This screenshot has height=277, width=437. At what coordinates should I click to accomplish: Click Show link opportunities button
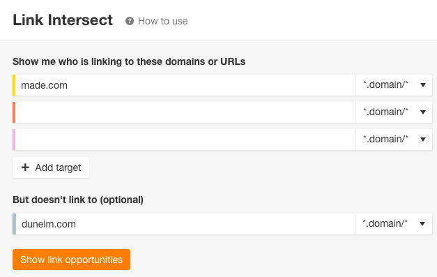(x=71, y=260)
